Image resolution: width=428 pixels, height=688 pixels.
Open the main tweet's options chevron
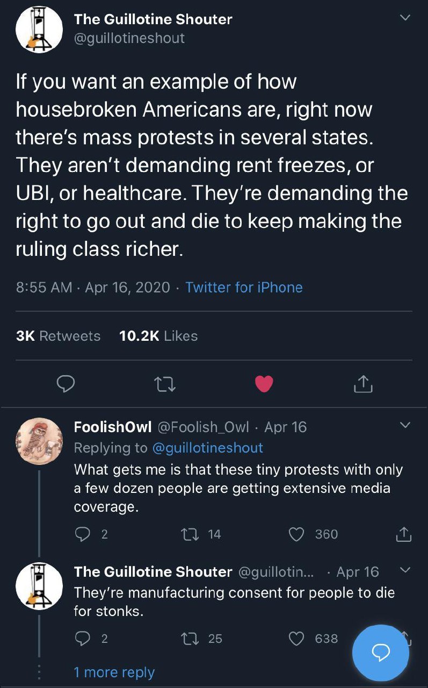[406, 18]
